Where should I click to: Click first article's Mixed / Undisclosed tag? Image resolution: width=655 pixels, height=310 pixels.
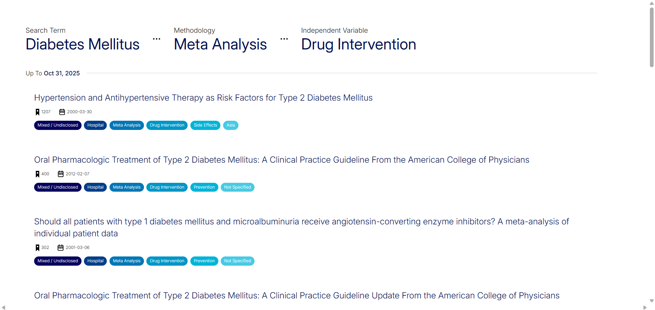(x=58, y=126)
